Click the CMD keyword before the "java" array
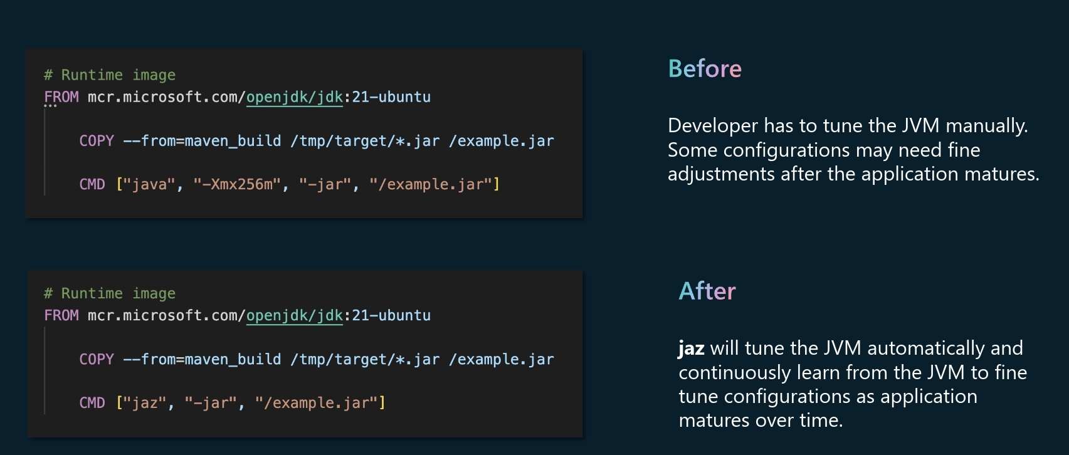The height and width of the screenshot is (455, 1069). (x=92, y=184)
